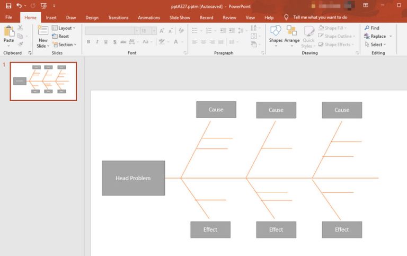Viewport: 407px width, 256px height.
Task: Click Increase Font Size icon
Action: (162, 31)
